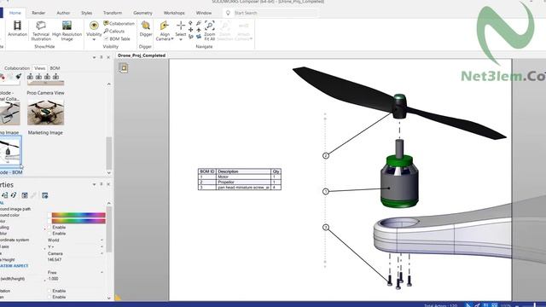Viewport: 546px width, 307px height.
Task: Select callout balloon 3 for the screws
Action: (x=326, y=228)
